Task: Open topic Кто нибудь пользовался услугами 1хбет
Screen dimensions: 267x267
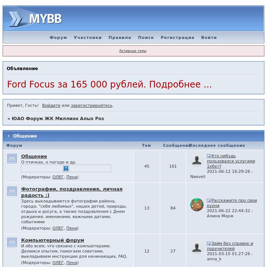Action: tap(231, 161)
